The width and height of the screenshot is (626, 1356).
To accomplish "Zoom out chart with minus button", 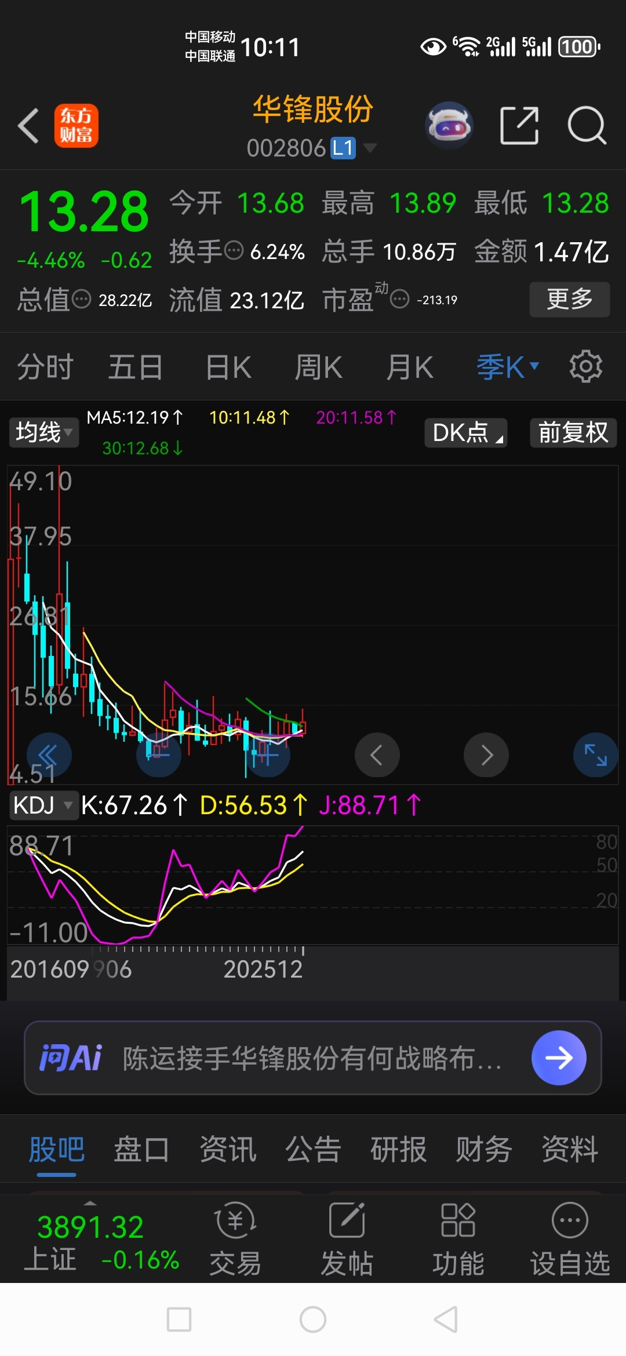I will click(x=158, y=755).
